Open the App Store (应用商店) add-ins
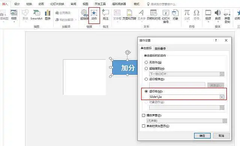This screenshot has width=240, height=146. pyautogui.click(x=63, y=13)
